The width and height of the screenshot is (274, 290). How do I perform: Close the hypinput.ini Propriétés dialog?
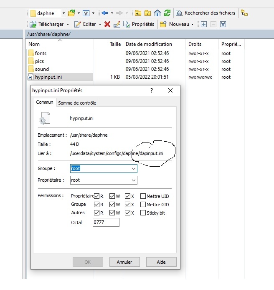170,90
